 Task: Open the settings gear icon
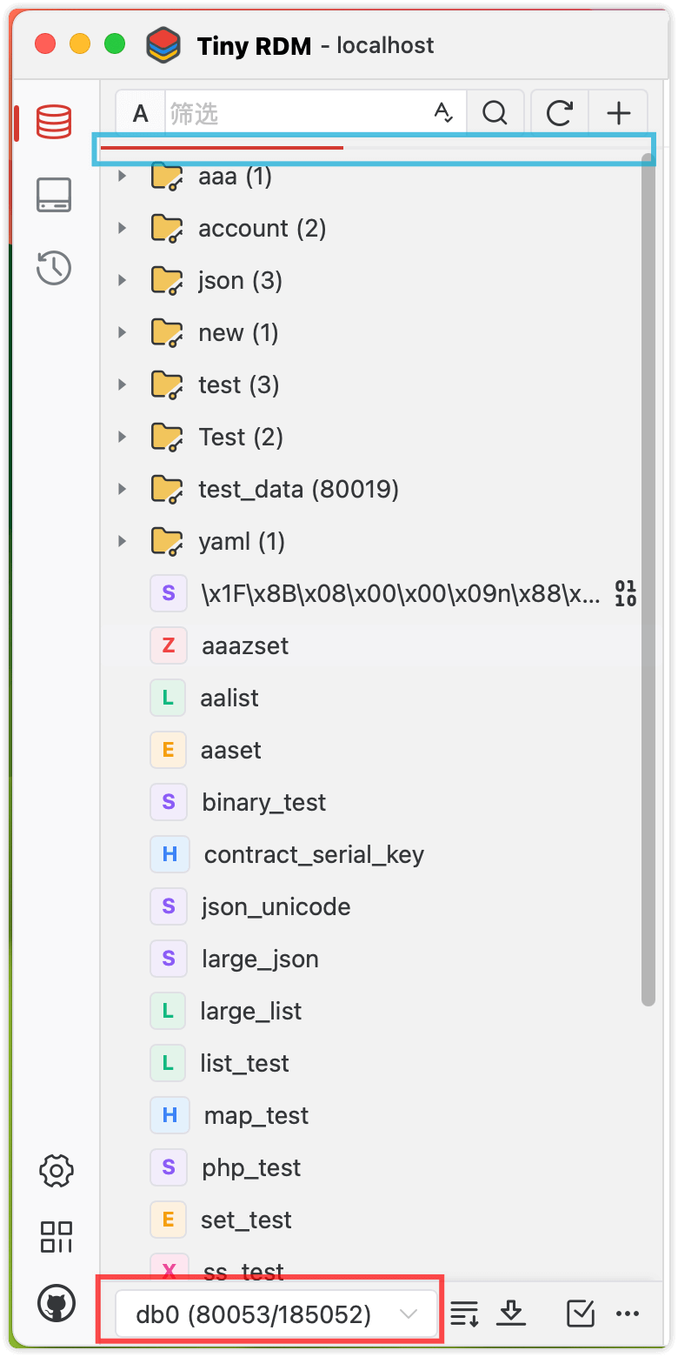tap(56, 1170)
